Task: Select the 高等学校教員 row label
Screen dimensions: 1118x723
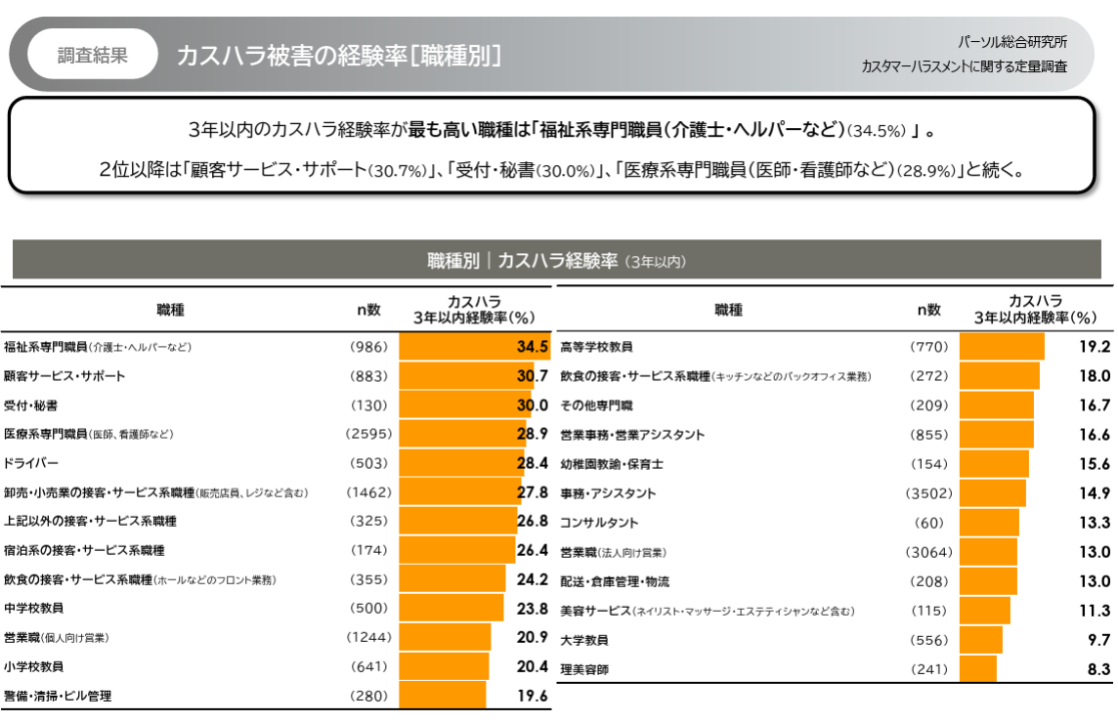Action: pos(596,347)
